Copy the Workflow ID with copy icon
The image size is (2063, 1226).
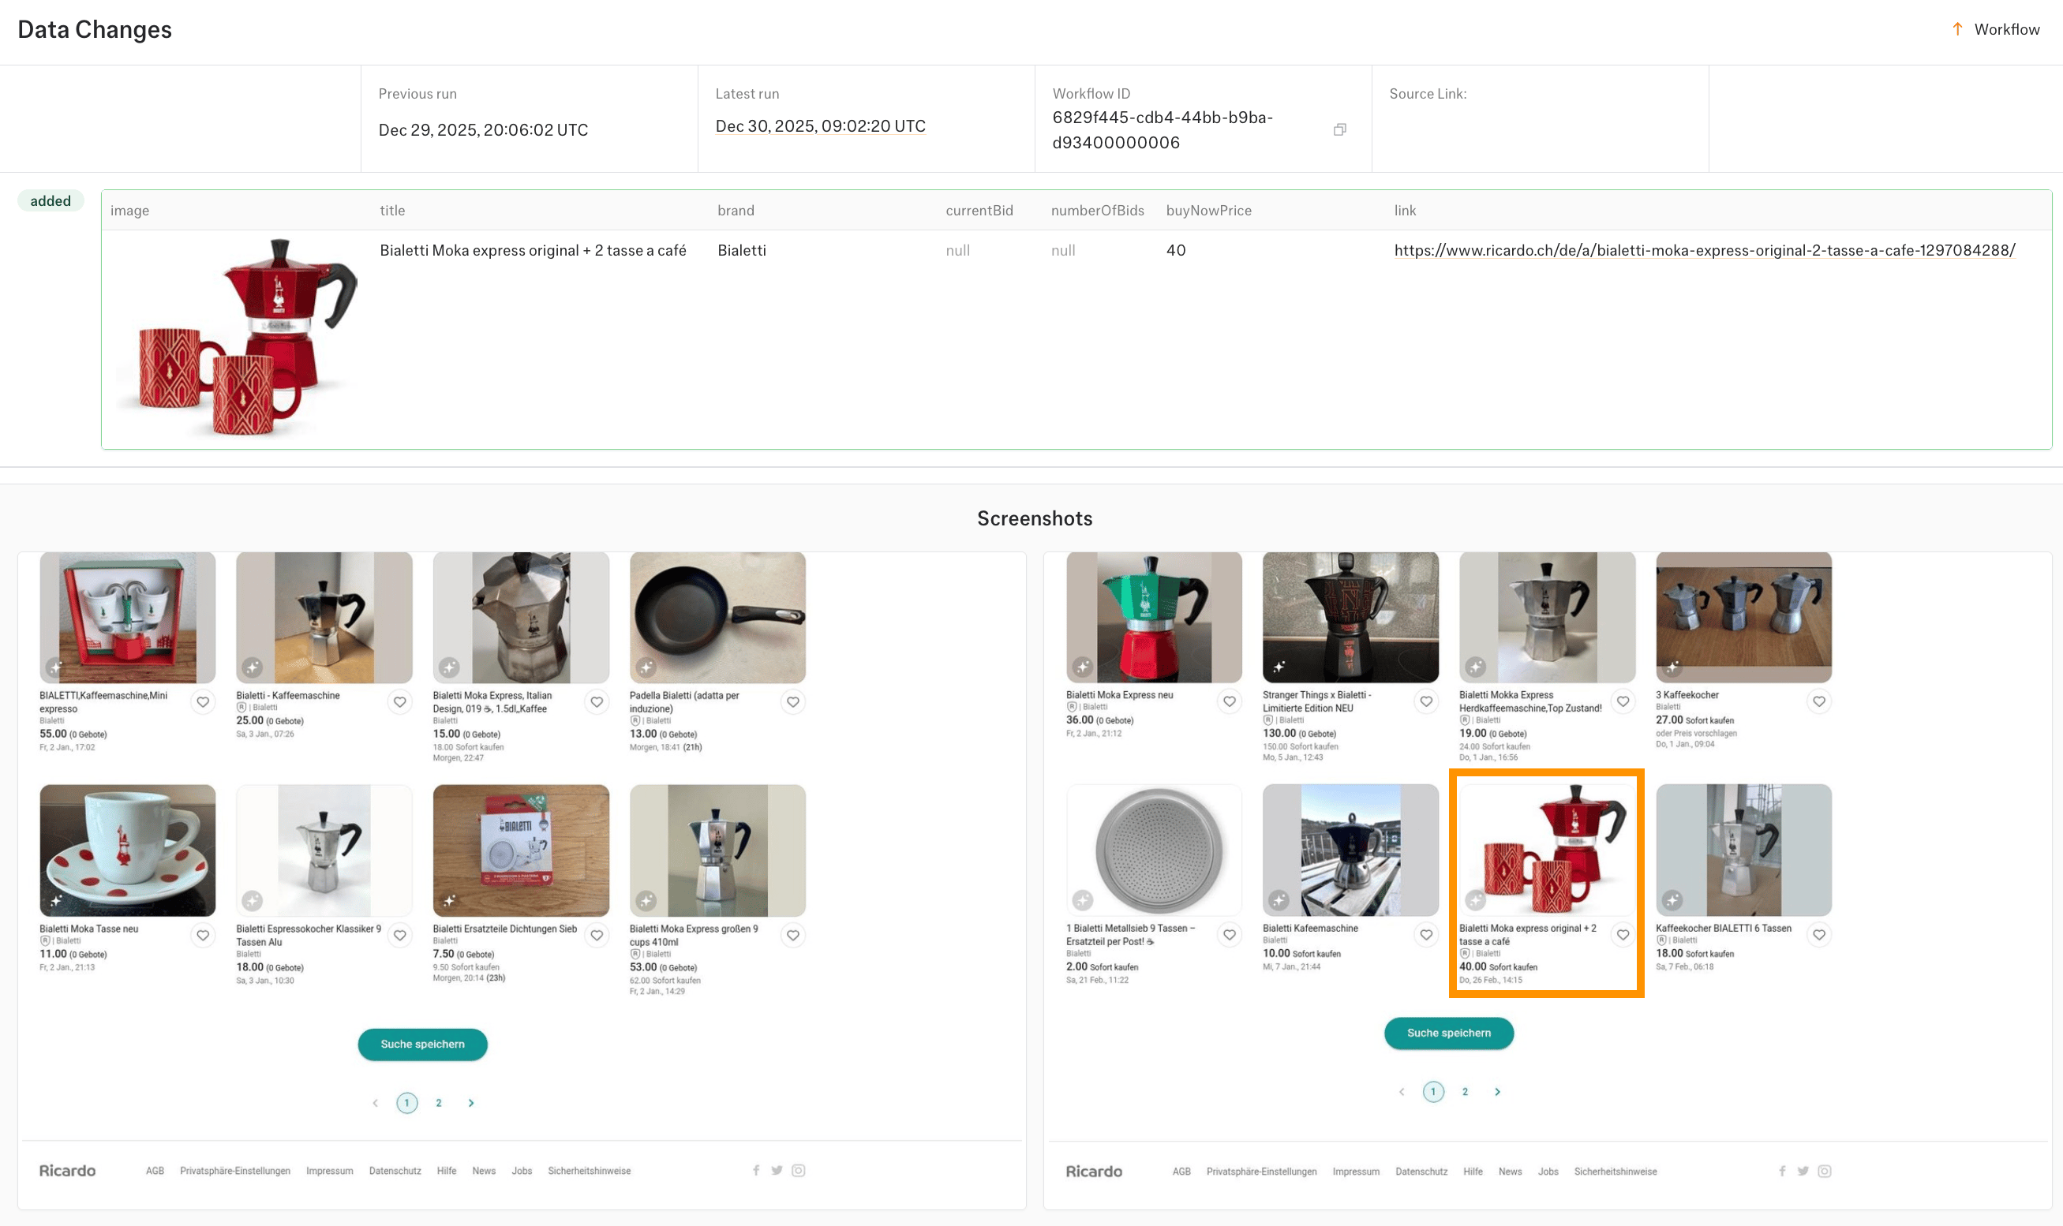(x=1339, y=129)
